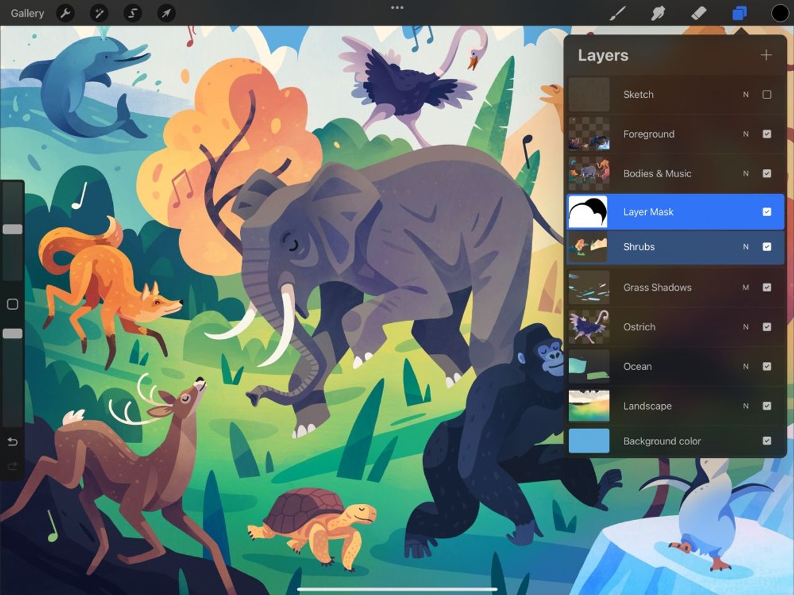The width and height of the screenshot is (794, 595).
Task: Hide the Grass Shadows layer
Action: pos(767,288)
